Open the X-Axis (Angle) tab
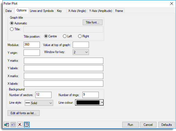 [x=77, y=11]
